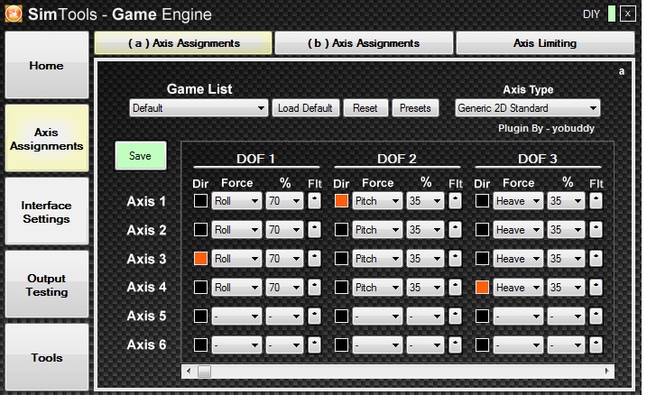This screenshot has width=647, height=404.
Task: Open Tools in sidebar
Action: click(47, 357)
